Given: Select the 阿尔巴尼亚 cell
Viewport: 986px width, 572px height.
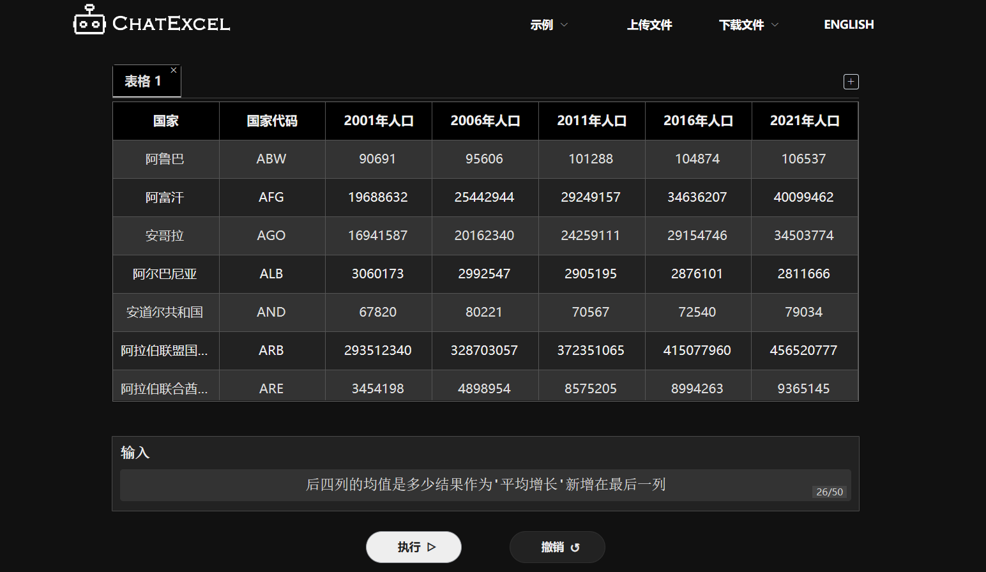Looking at the screenshot, I should click(165, 274).
